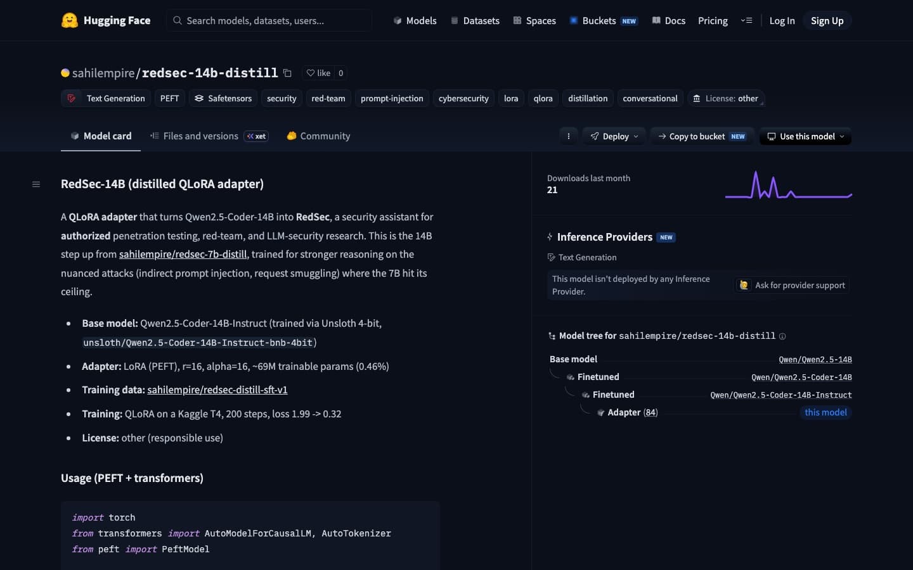This screenshot has width=913, height=570.
Task: Open the table of contents menu icon
Action: pos(36,184)
